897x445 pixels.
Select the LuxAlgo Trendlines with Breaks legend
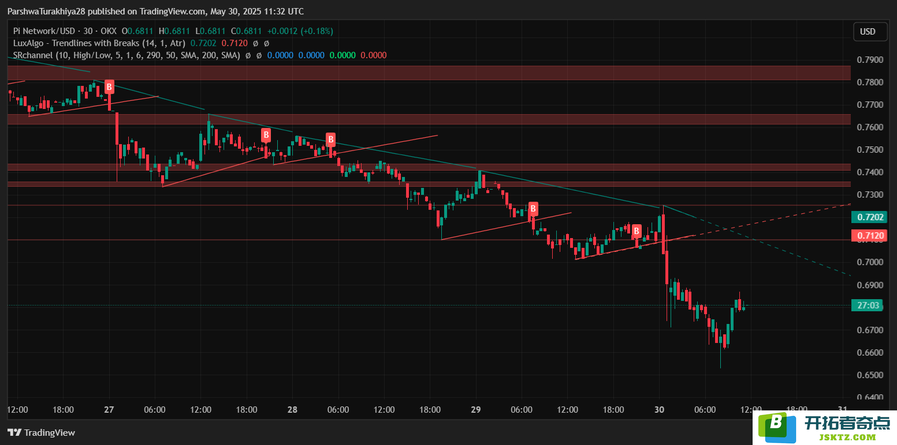coord(99,43)
